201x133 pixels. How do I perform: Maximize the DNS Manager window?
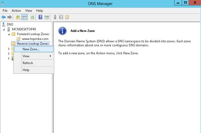point(185,3)
